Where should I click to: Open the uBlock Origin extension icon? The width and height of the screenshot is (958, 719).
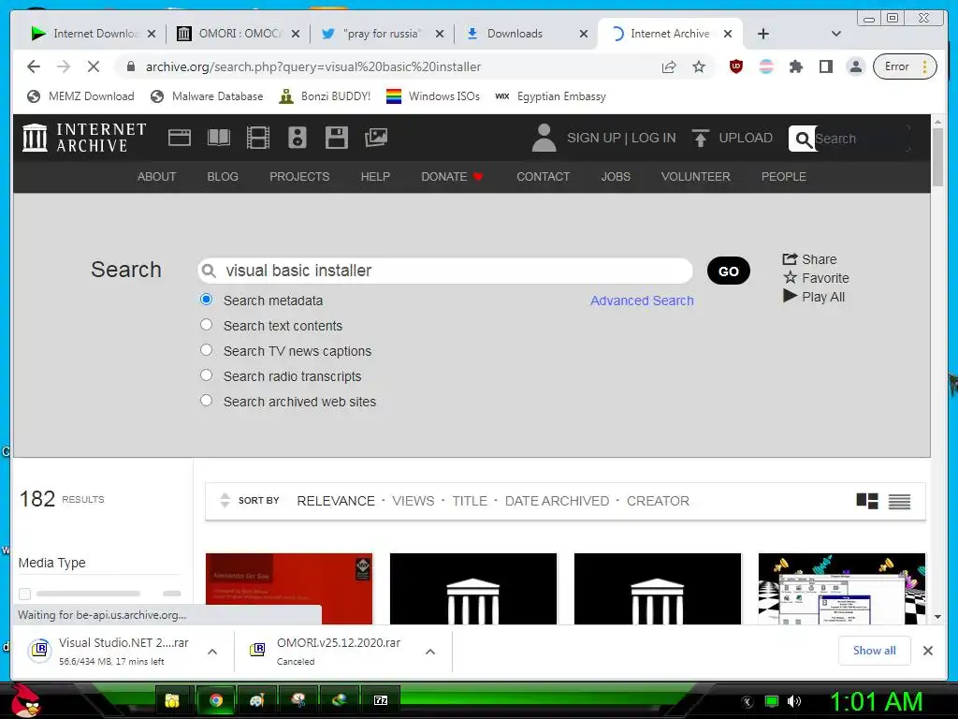[x=736, y=66]
